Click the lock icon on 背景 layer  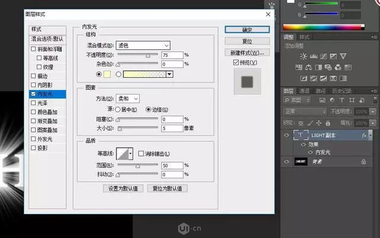click(x=363, y=161)
